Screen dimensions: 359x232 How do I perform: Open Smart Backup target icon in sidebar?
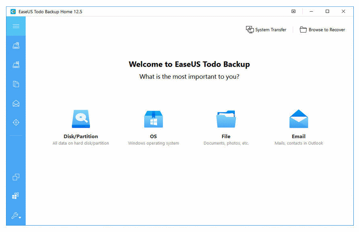click(16, 122)
